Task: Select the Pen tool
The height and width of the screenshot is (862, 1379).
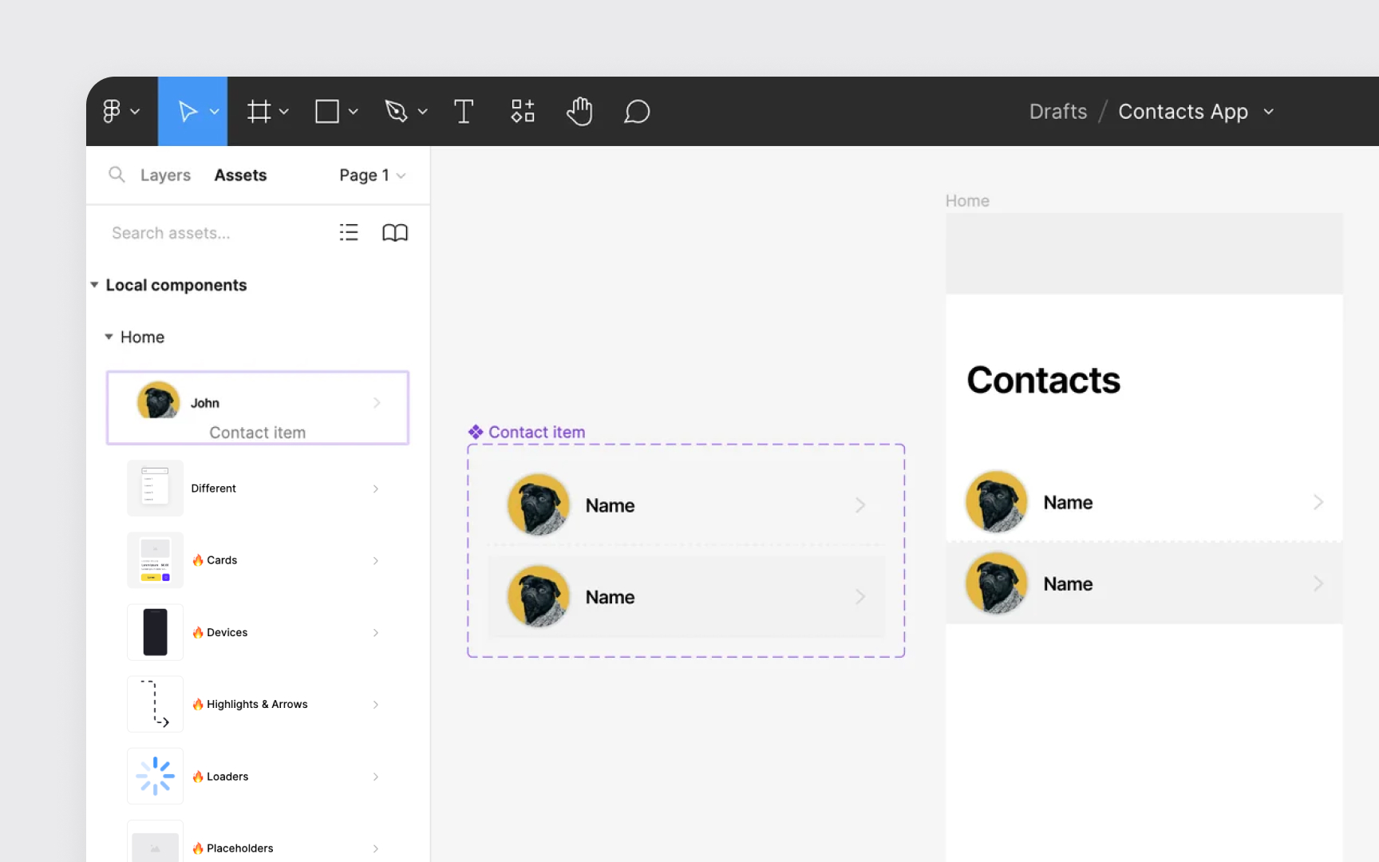Action: [397, 112]
